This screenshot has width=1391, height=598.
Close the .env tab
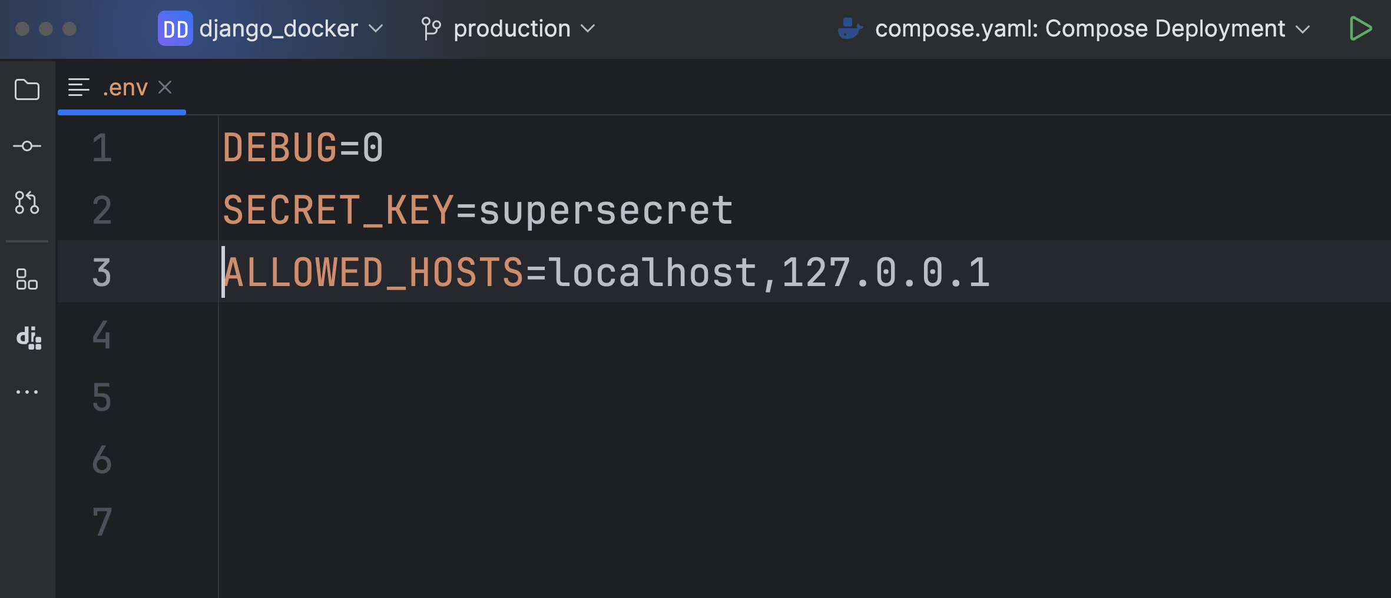pos(165,88)
